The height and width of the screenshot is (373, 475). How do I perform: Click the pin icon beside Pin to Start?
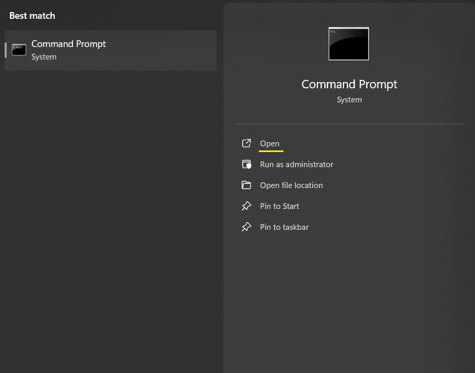(246, 206)
